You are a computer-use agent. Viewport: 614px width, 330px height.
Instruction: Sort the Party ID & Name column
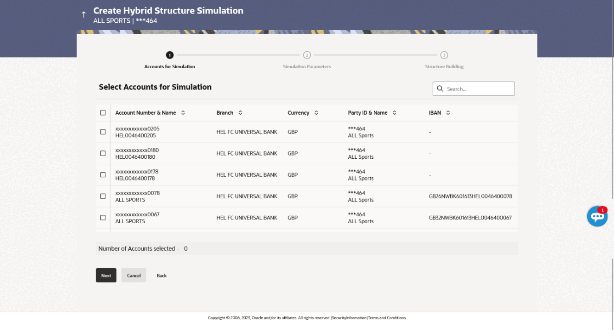(x=394, y=113)
